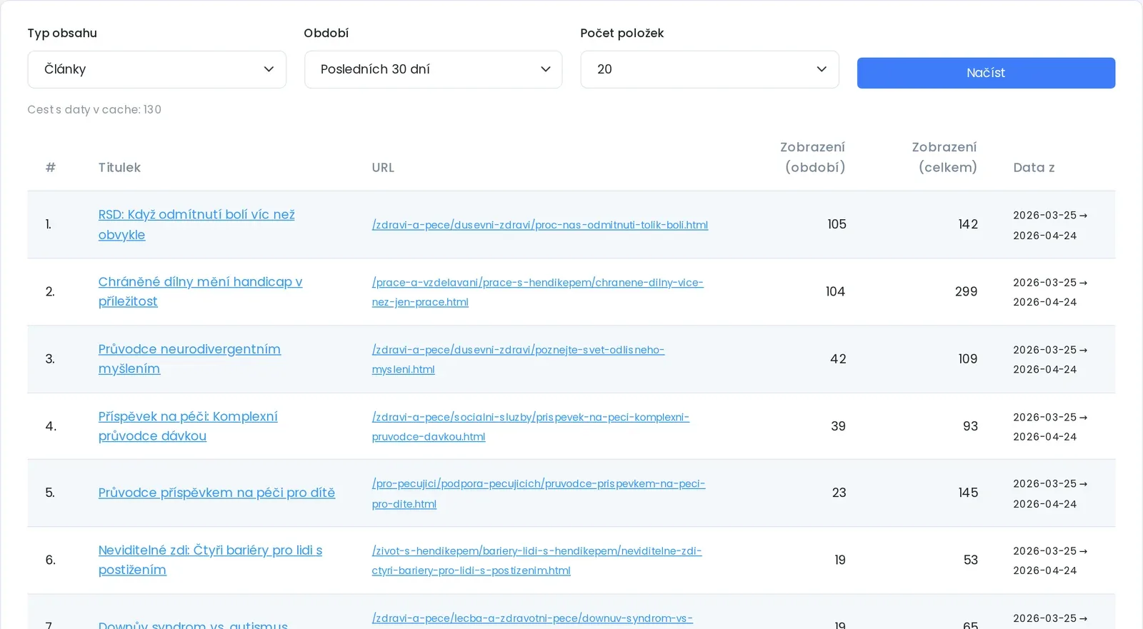Click the 'Data z' column header
The image size is (1143, 629).
[1034, 167]
